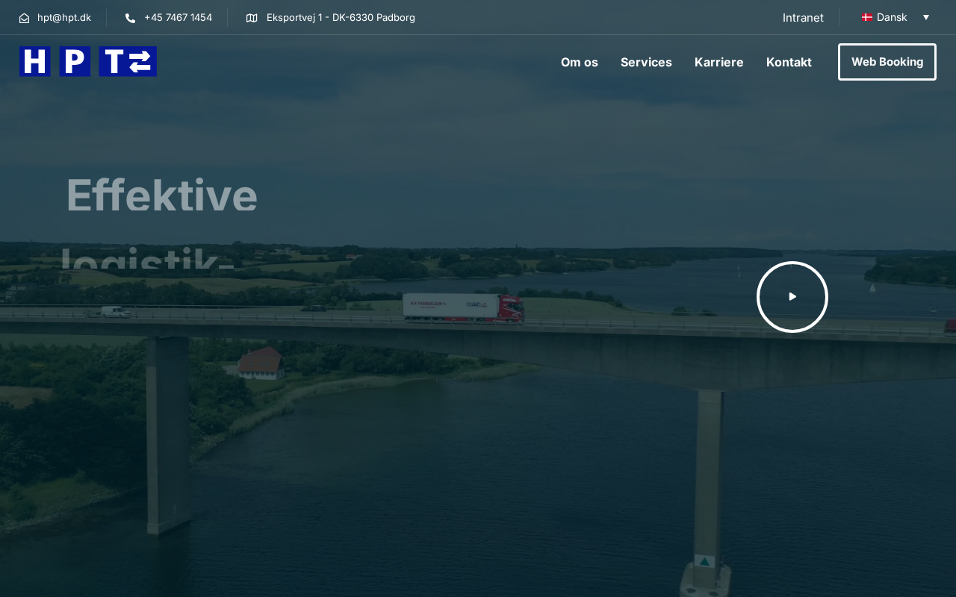
Task: Click the Eksportvej 1 address link
Action: pos(341,17)
